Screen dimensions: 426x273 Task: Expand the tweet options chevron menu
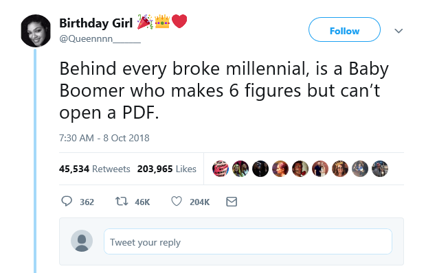click(x=399, y=31)
